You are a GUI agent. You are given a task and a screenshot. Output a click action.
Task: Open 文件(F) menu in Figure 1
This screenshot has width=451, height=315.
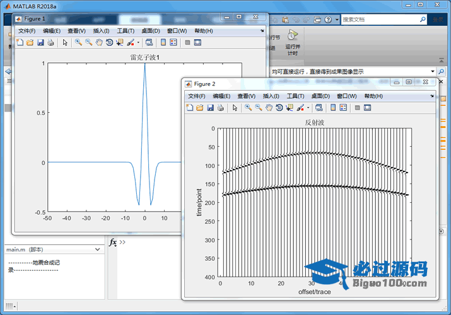pos(26,31)
